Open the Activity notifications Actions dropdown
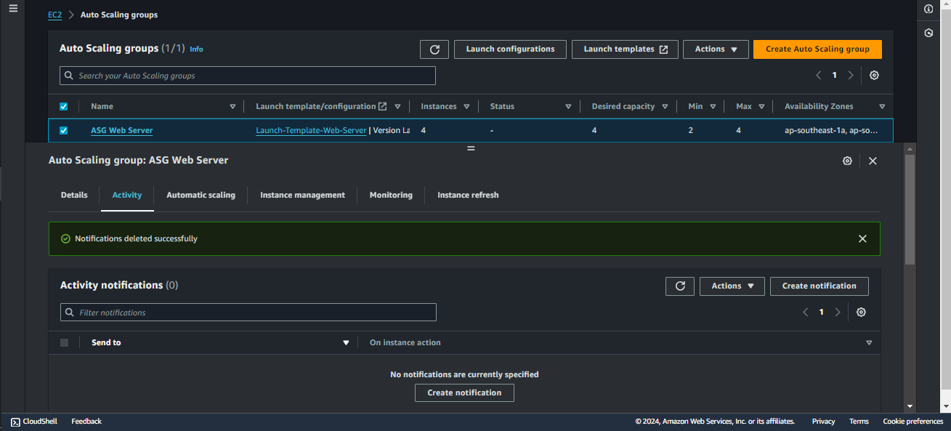 (732, 286)
